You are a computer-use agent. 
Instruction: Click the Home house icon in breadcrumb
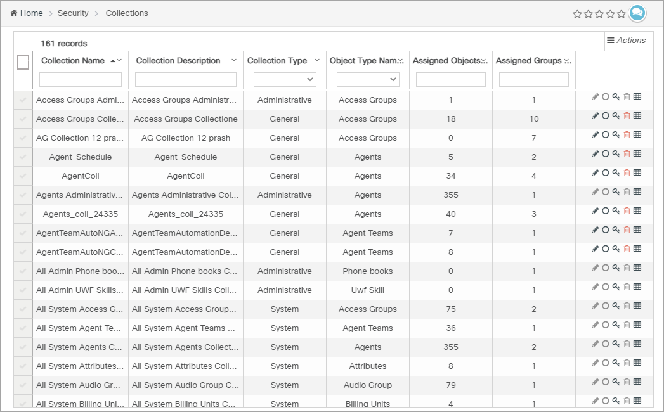(x=14, y=13)
